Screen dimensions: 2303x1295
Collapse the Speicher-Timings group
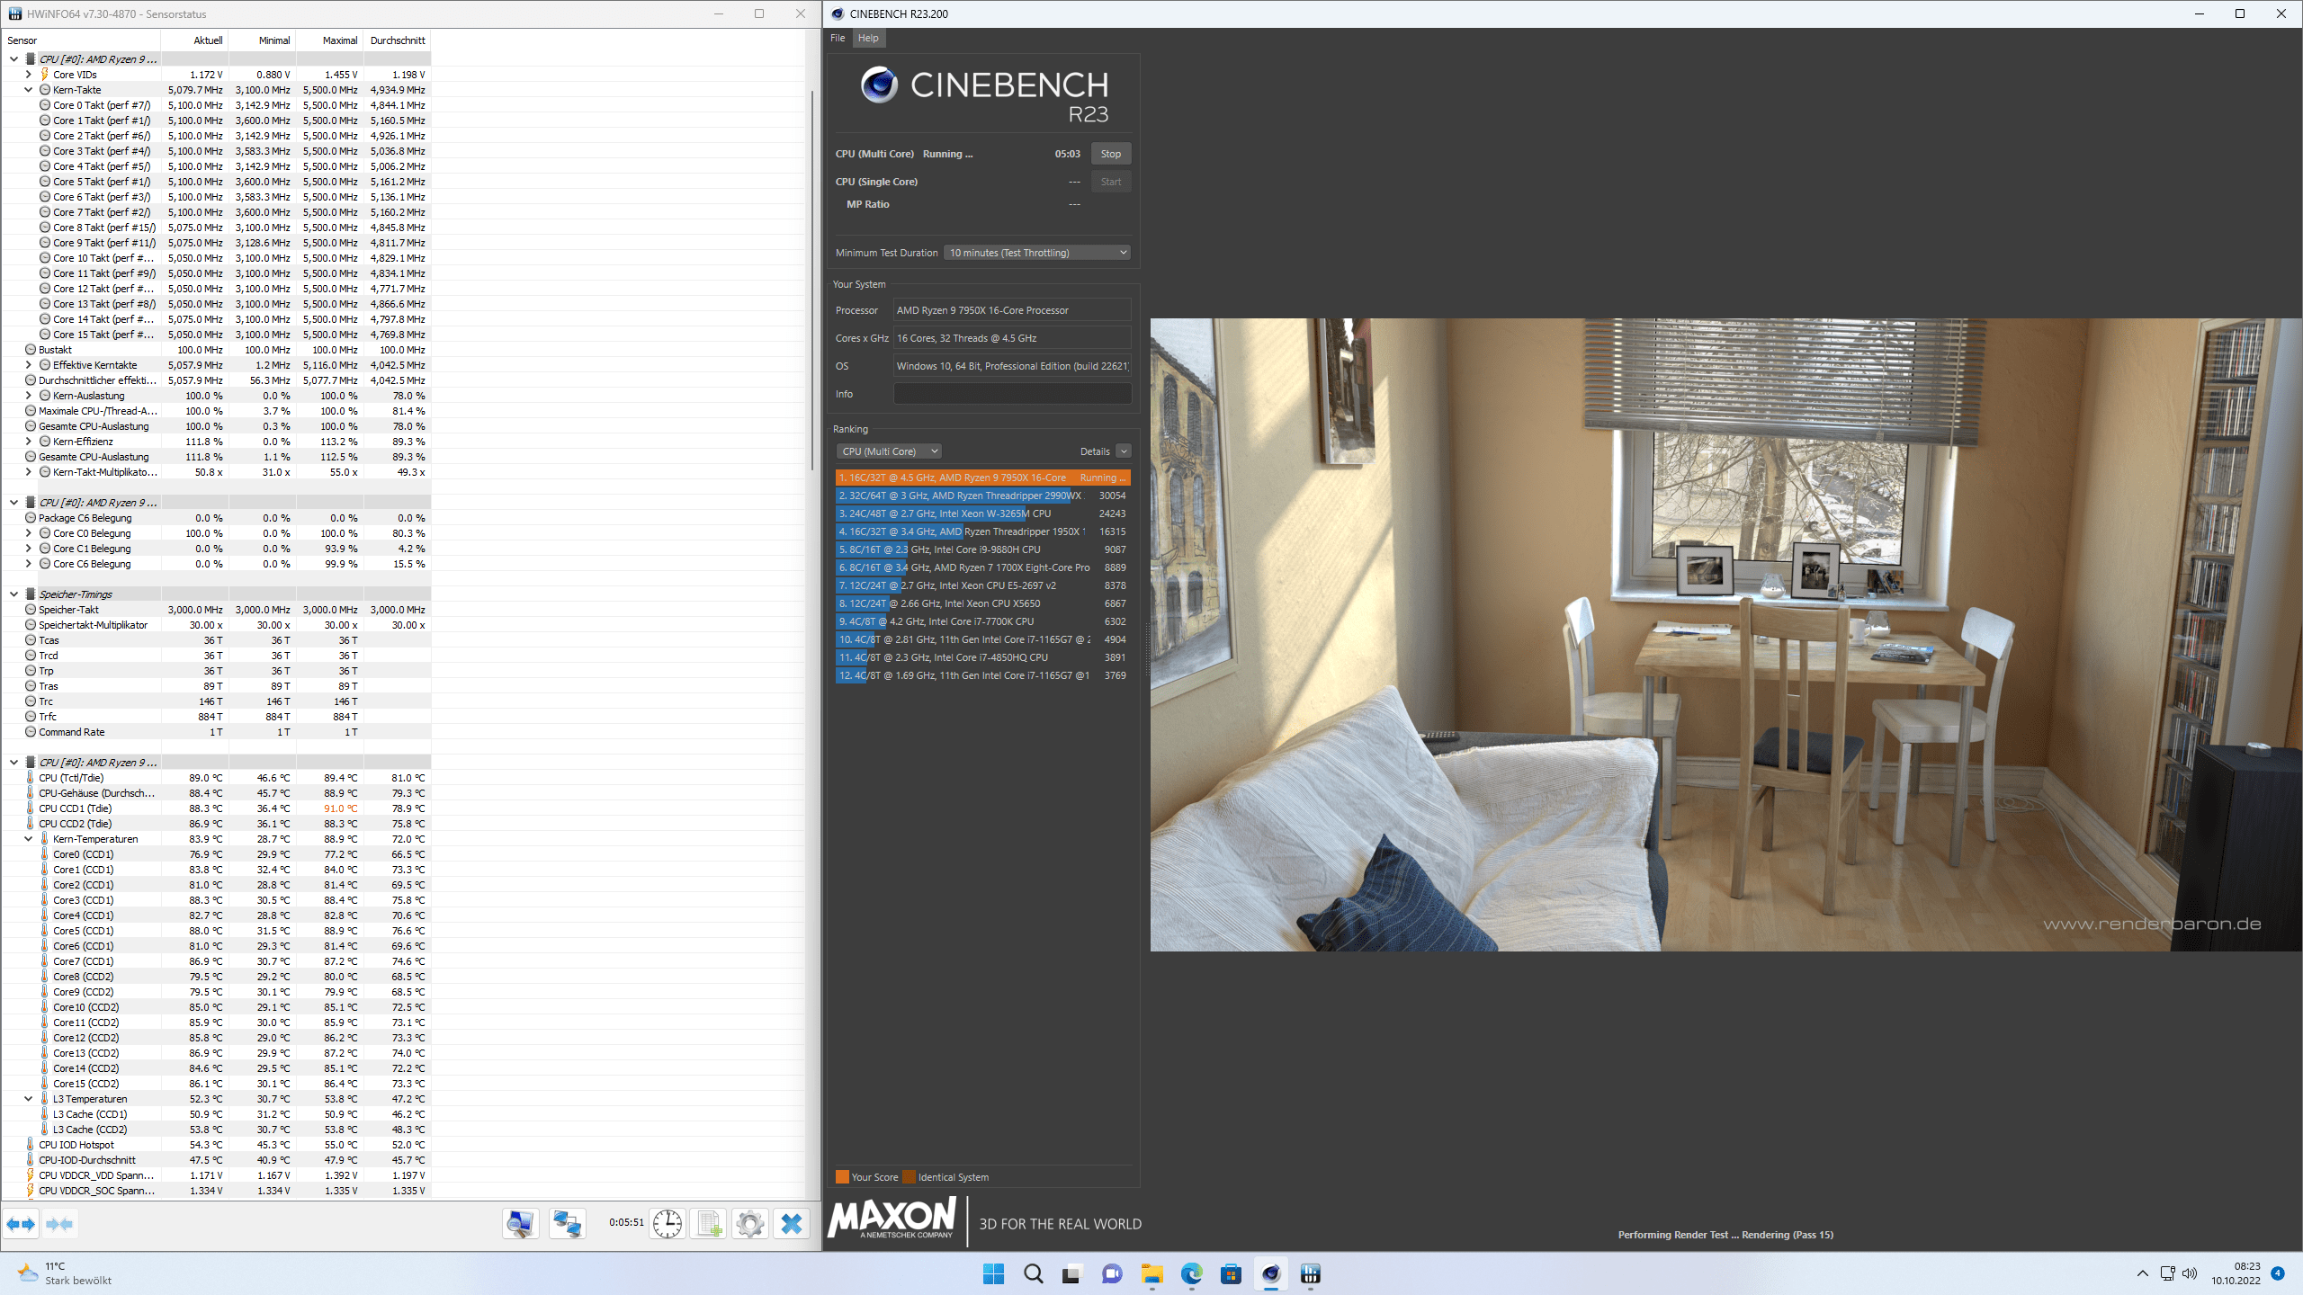(x=13, y=594)
